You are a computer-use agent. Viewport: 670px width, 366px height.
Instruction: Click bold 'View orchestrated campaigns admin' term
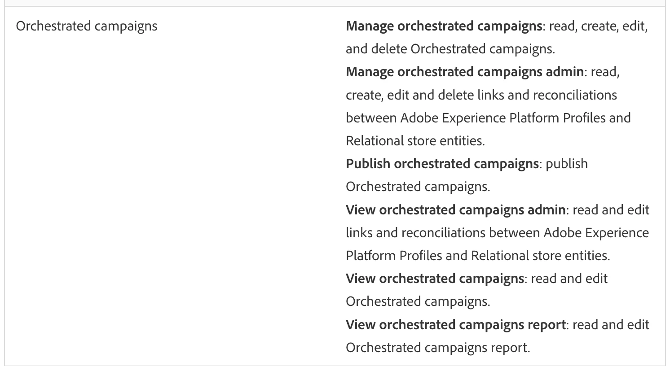coord(455,209)
